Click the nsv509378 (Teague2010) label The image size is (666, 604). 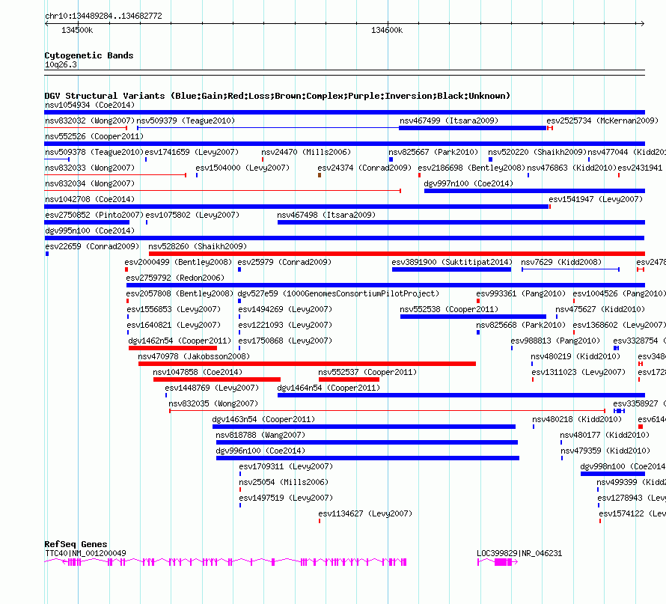click(94, 152)
